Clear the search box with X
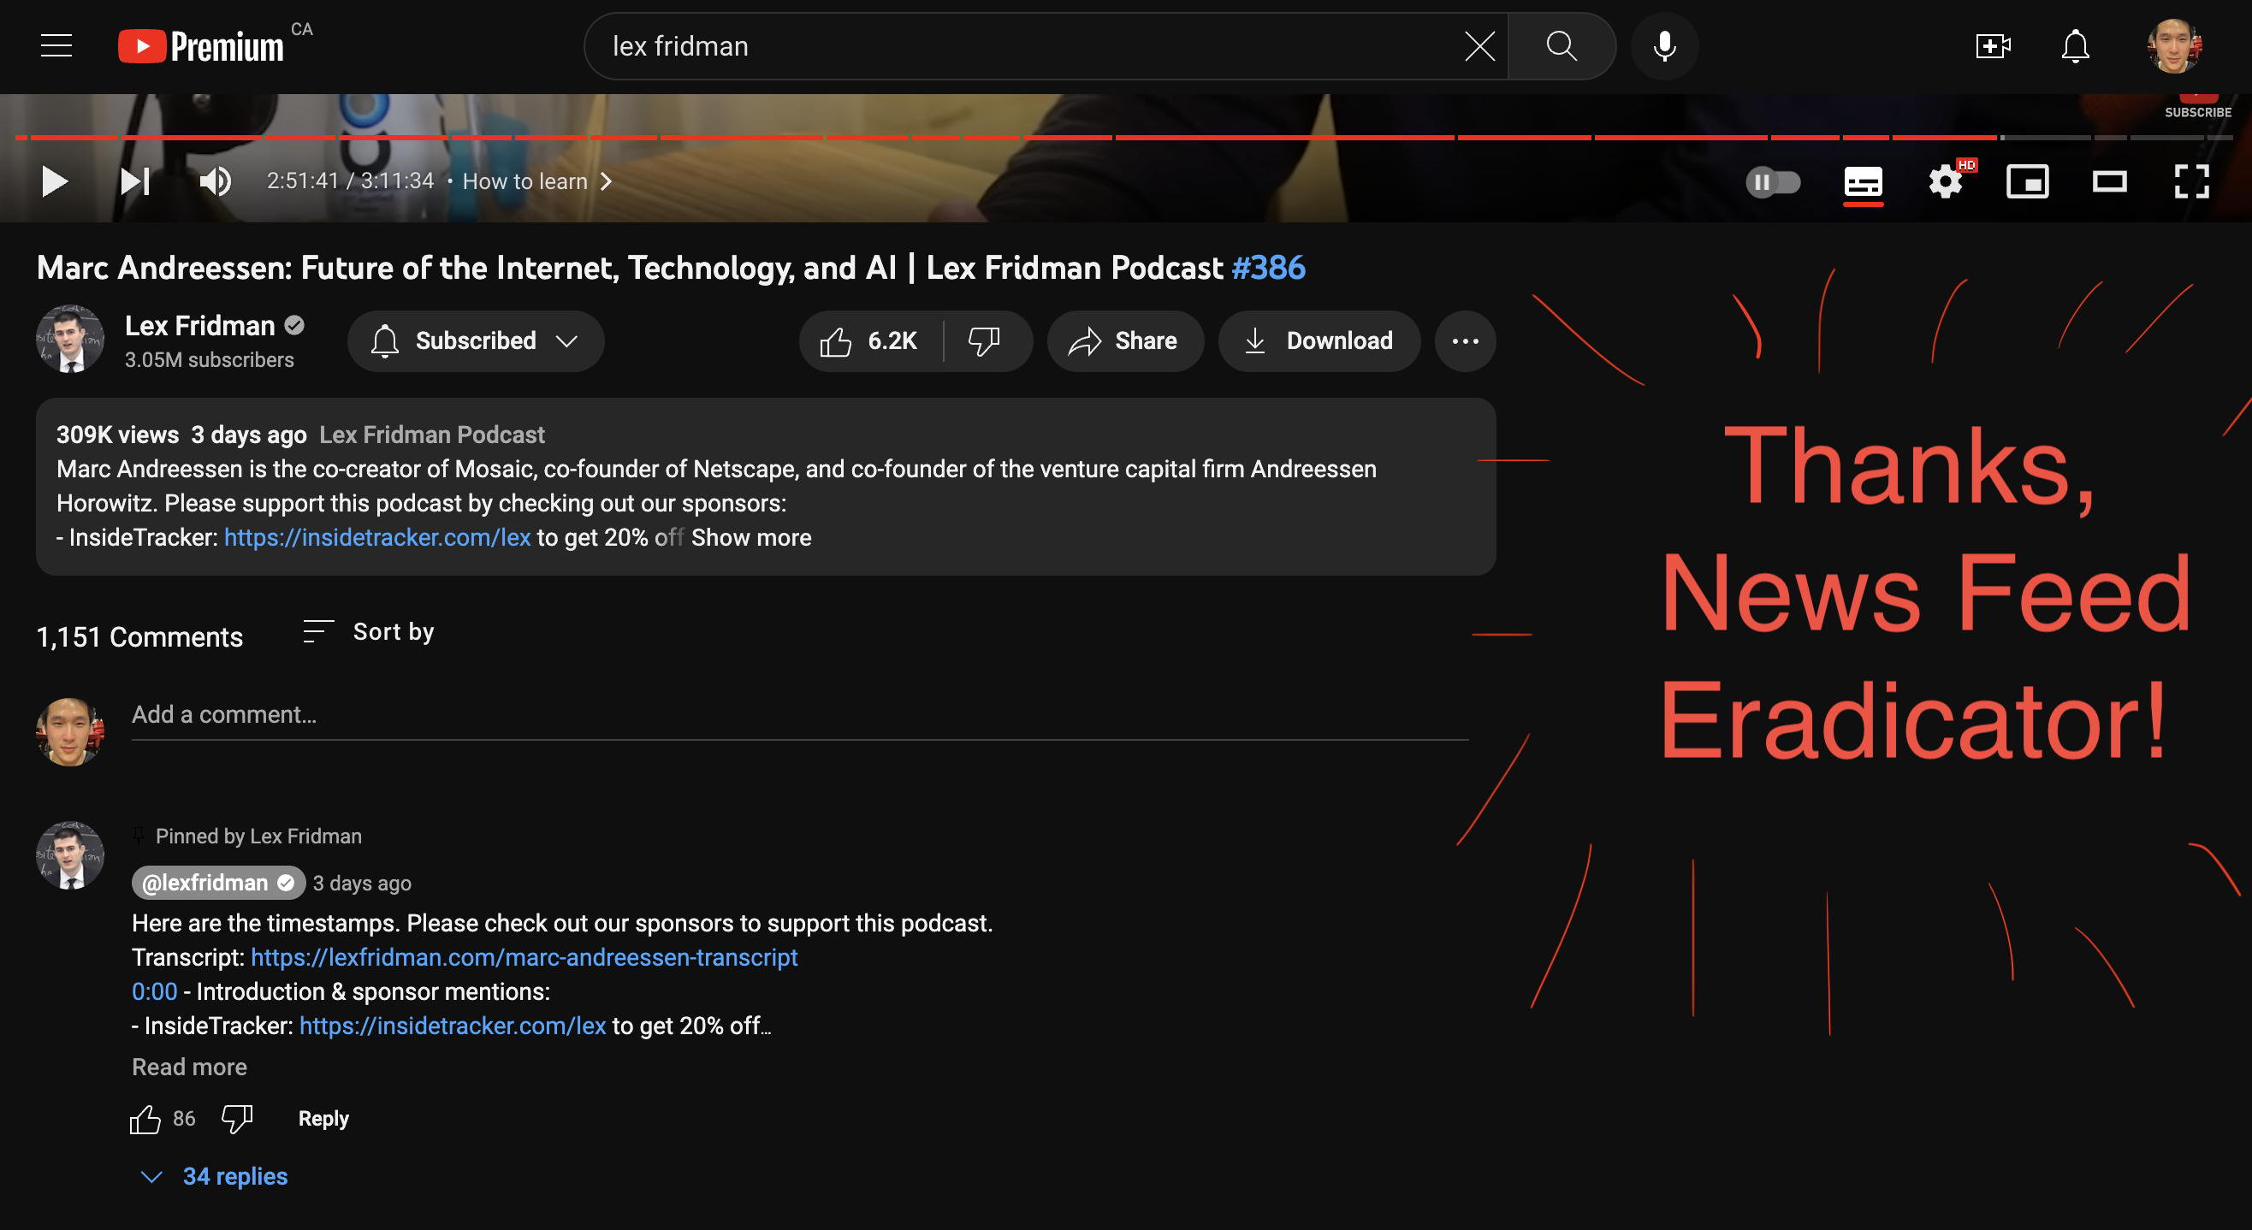2252x1230 pixels. (x=1479, y=45)
